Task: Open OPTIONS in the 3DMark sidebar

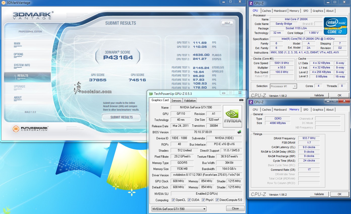Action: click(x=18, y=54)
